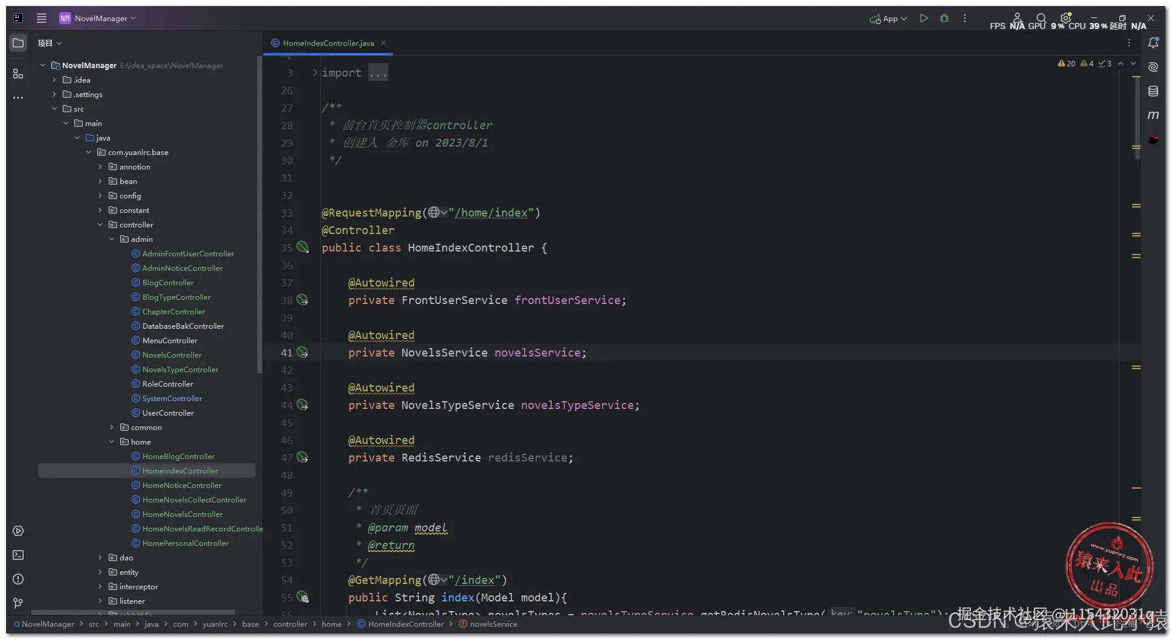Open the NovelManager project dropdown
Image resolution: width=1172 pixels, height=640 pixels.
click(x=97, y=18)
